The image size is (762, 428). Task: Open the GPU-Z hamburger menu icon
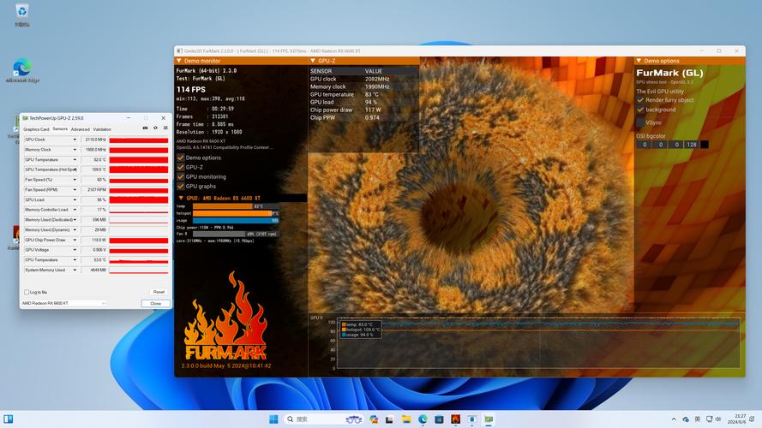[164, 129]
